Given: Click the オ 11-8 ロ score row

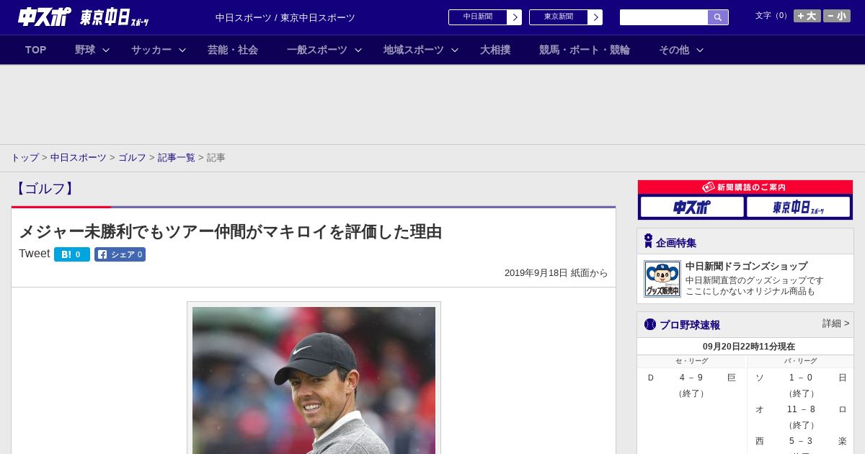Looking at the screenshot, I should [x=801, y=409].
